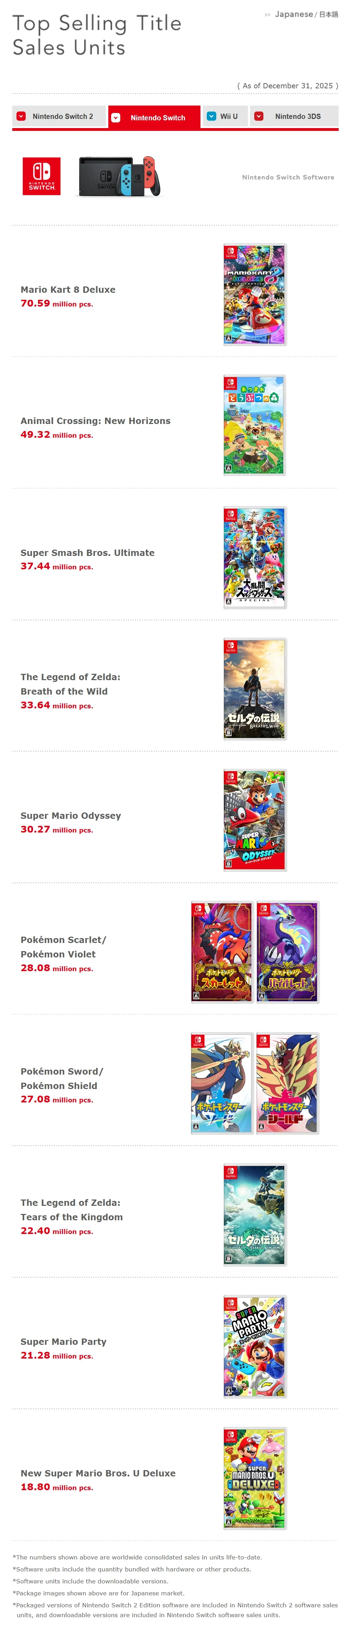Image resolution: width=358 pixels, height=1633 pixels.
Task: Click the Pokémon Violet cover
Action: [x=288, y=952]
